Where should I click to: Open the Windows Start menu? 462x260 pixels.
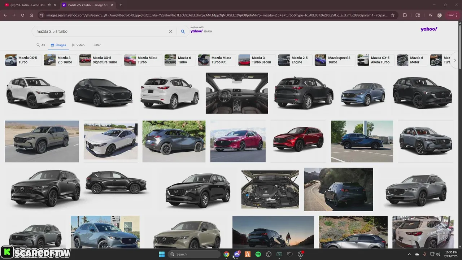162,254
